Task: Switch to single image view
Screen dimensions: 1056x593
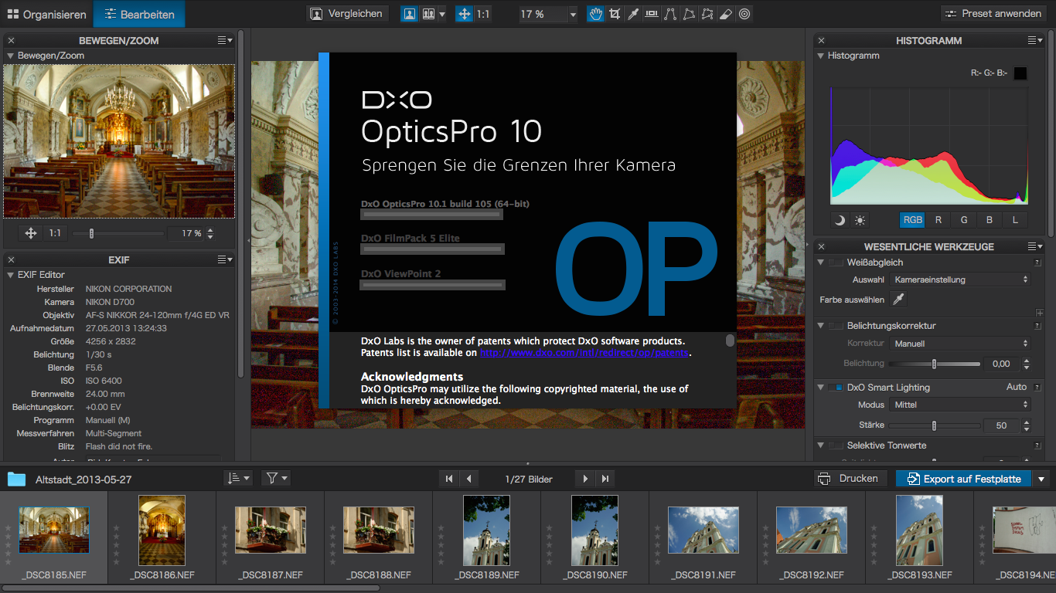Action: [x=409, y=14]
